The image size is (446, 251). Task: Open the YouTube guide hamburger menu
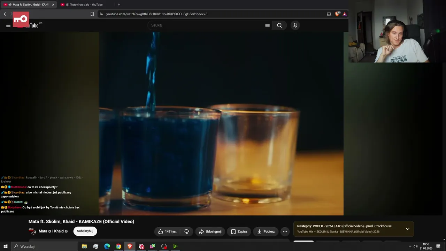tap(8, 25)
